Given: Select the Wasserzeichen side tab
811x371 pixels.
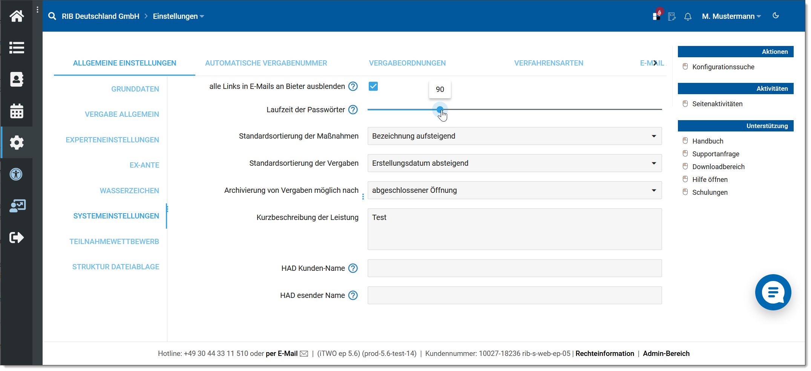Looking at the screenshot, I should point(129,191).
